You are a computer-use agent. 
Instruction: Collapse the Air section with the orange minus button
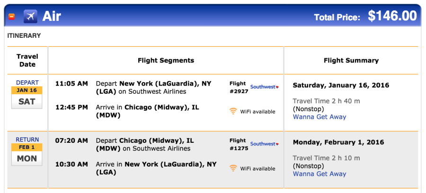(x=11, y=17)
